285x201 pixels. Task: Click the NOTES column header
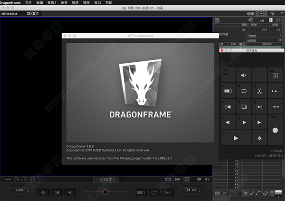click(x=267, y=44)
